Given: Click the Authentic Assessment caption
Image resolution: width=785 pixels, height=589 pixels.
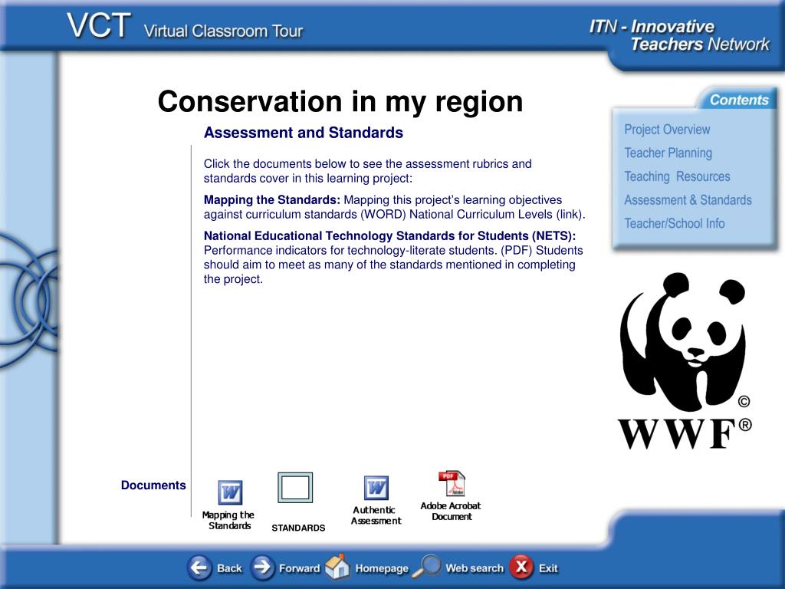Looking at the screenshot, I should (x=376, y=515).
